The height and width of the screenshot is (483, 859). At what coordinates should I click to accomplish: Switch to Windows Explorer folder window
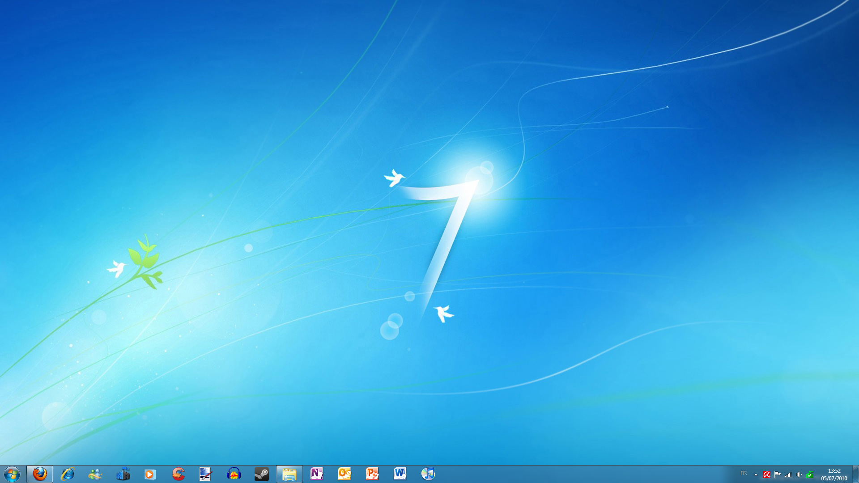[289, 474]
